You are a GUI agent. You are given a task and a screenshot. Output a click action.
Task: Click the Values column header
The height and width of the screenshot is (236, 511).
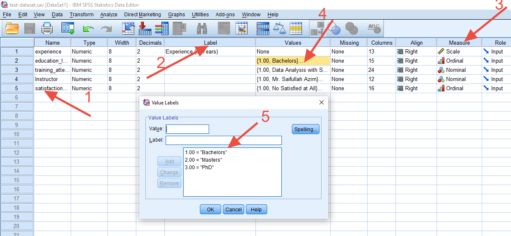pos(293,43)
